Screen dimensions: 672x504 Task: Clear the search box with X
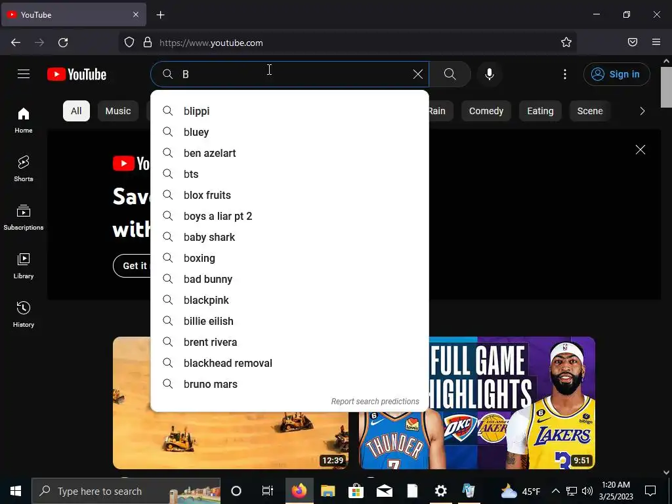tap(418, 74)
